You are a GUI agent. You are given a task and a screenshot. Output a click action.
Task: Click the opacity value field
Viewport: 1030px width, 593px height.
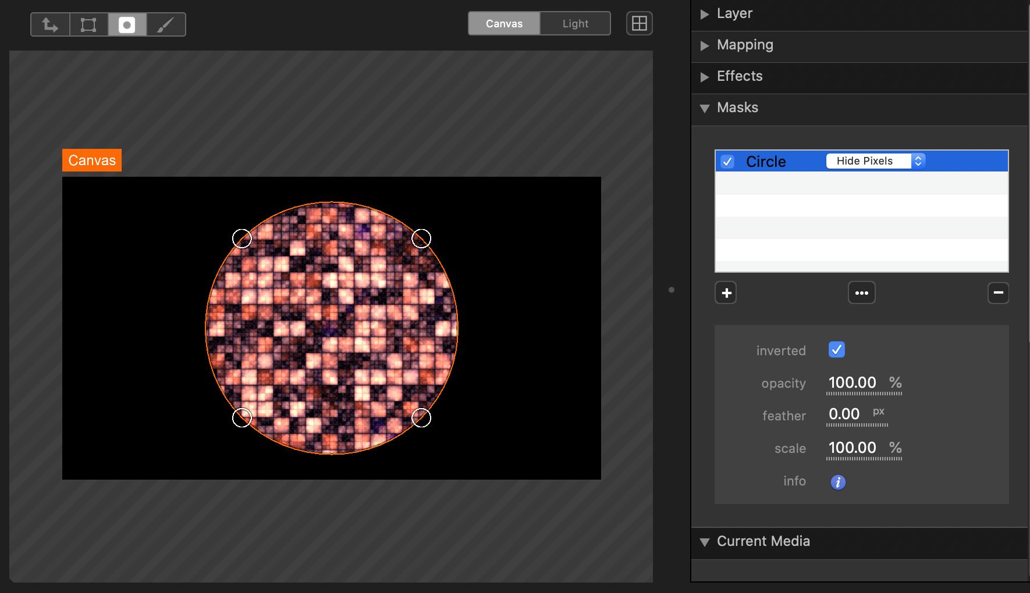853,383
